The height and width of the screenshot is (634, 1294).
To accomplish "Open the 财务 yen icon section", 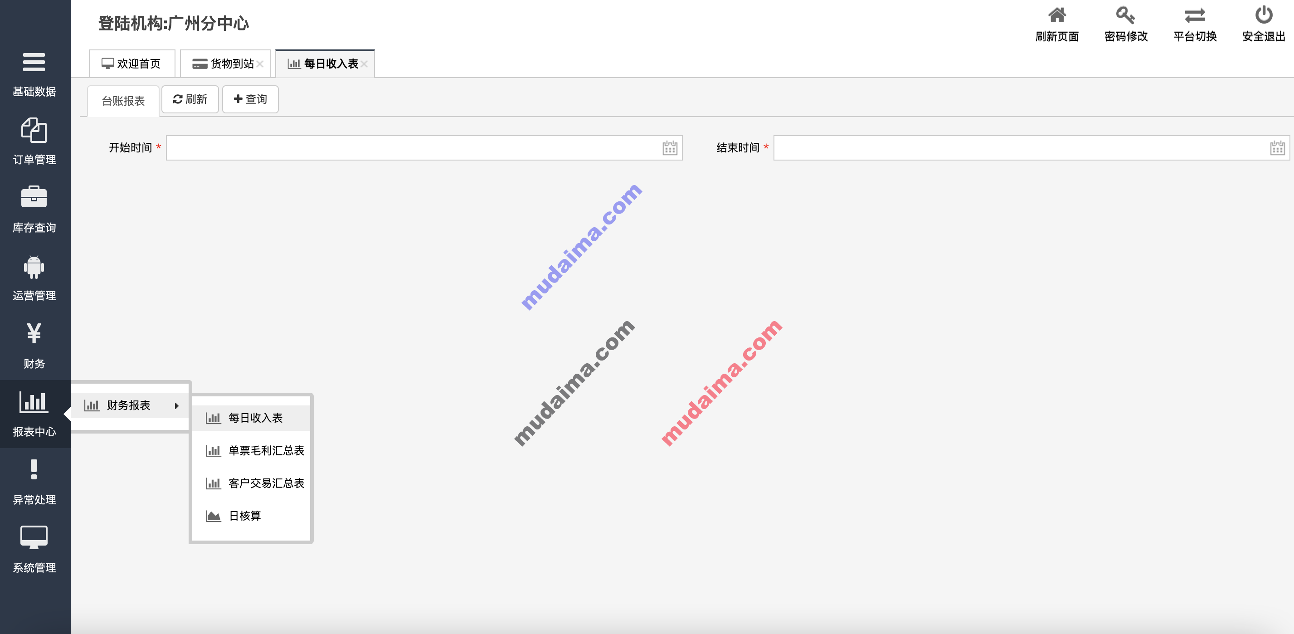I will (34, 346).
